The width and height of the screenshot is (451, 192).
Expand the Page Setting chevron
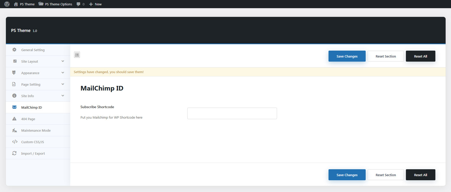63,84
